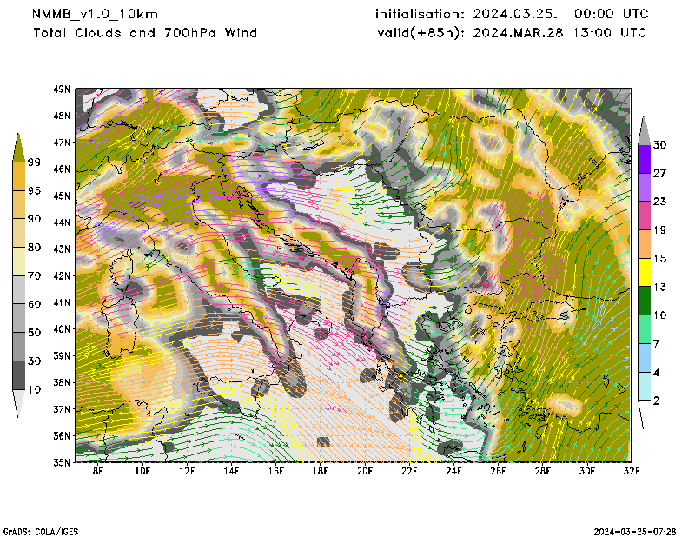This screenshot has width=695, height=537.
Task: Click the 35N latitude axis label
Action: [x=63, y=462]
